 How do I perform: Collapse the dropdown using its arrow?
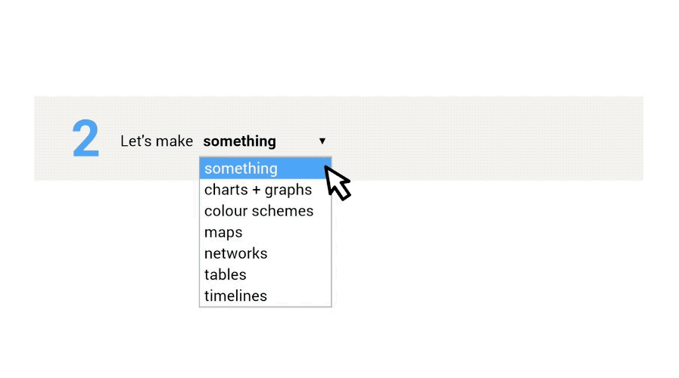click(322, 141)
